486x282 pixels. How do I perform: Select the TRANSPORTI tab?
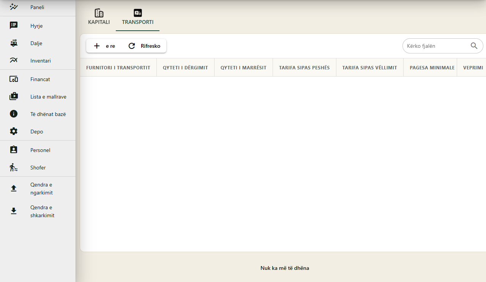pyautogui.click(x=138, y=18)
